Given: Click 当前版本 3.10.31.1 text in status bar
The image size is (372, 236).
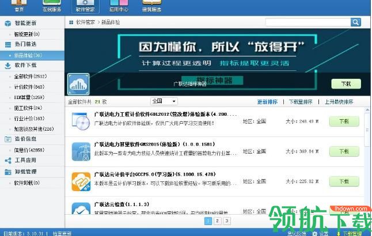Looking at the screenshot, I should tap(25, 234).
